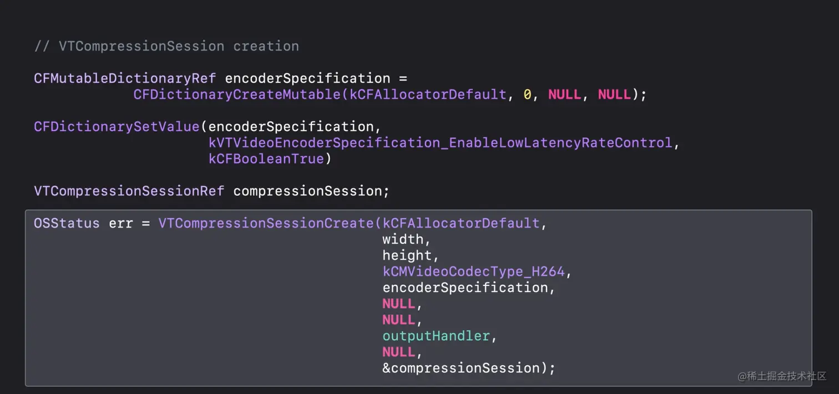Select the comment "// VTCompressionSession creation"
Viewport: 839px width, 394px height.
[x=166, y=46]
